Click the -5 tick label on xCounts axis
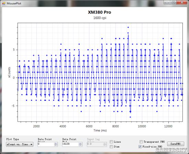189x154 pixels. (x=13, y=106)
